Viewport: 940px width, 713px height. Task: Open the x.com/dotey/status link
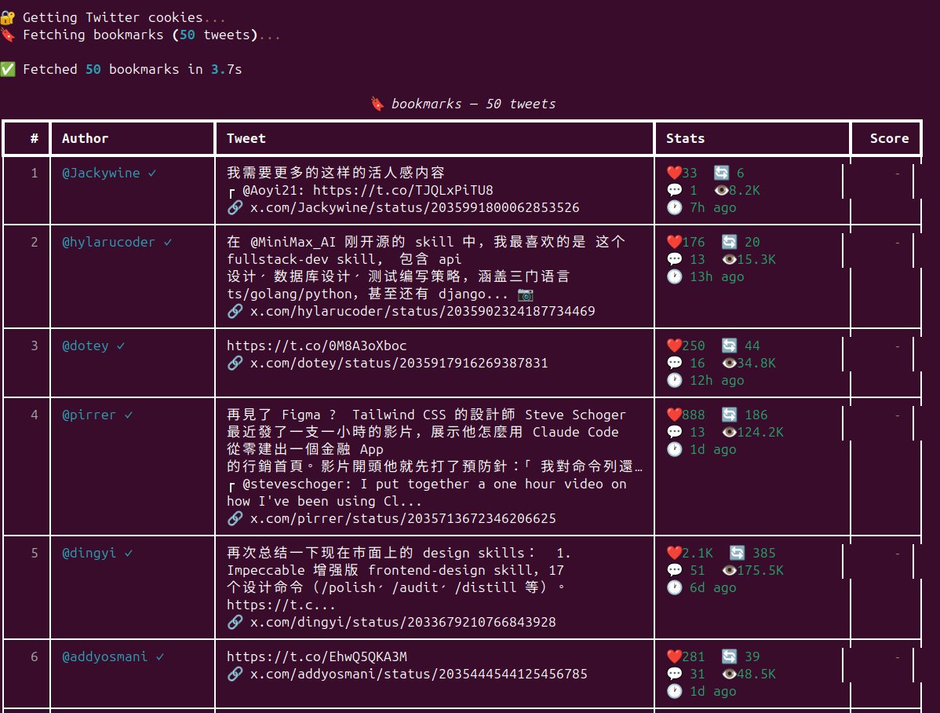[x=399, y=363]
